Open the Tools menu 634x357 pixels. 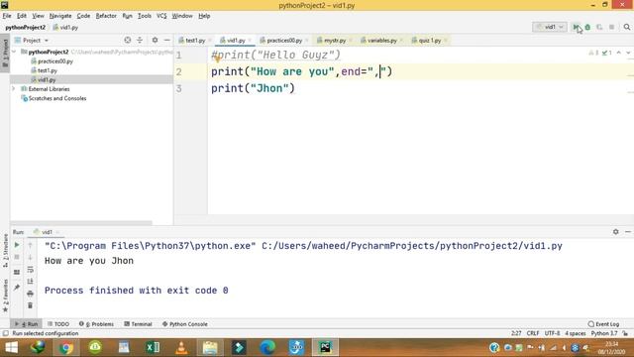pos(145,16)
